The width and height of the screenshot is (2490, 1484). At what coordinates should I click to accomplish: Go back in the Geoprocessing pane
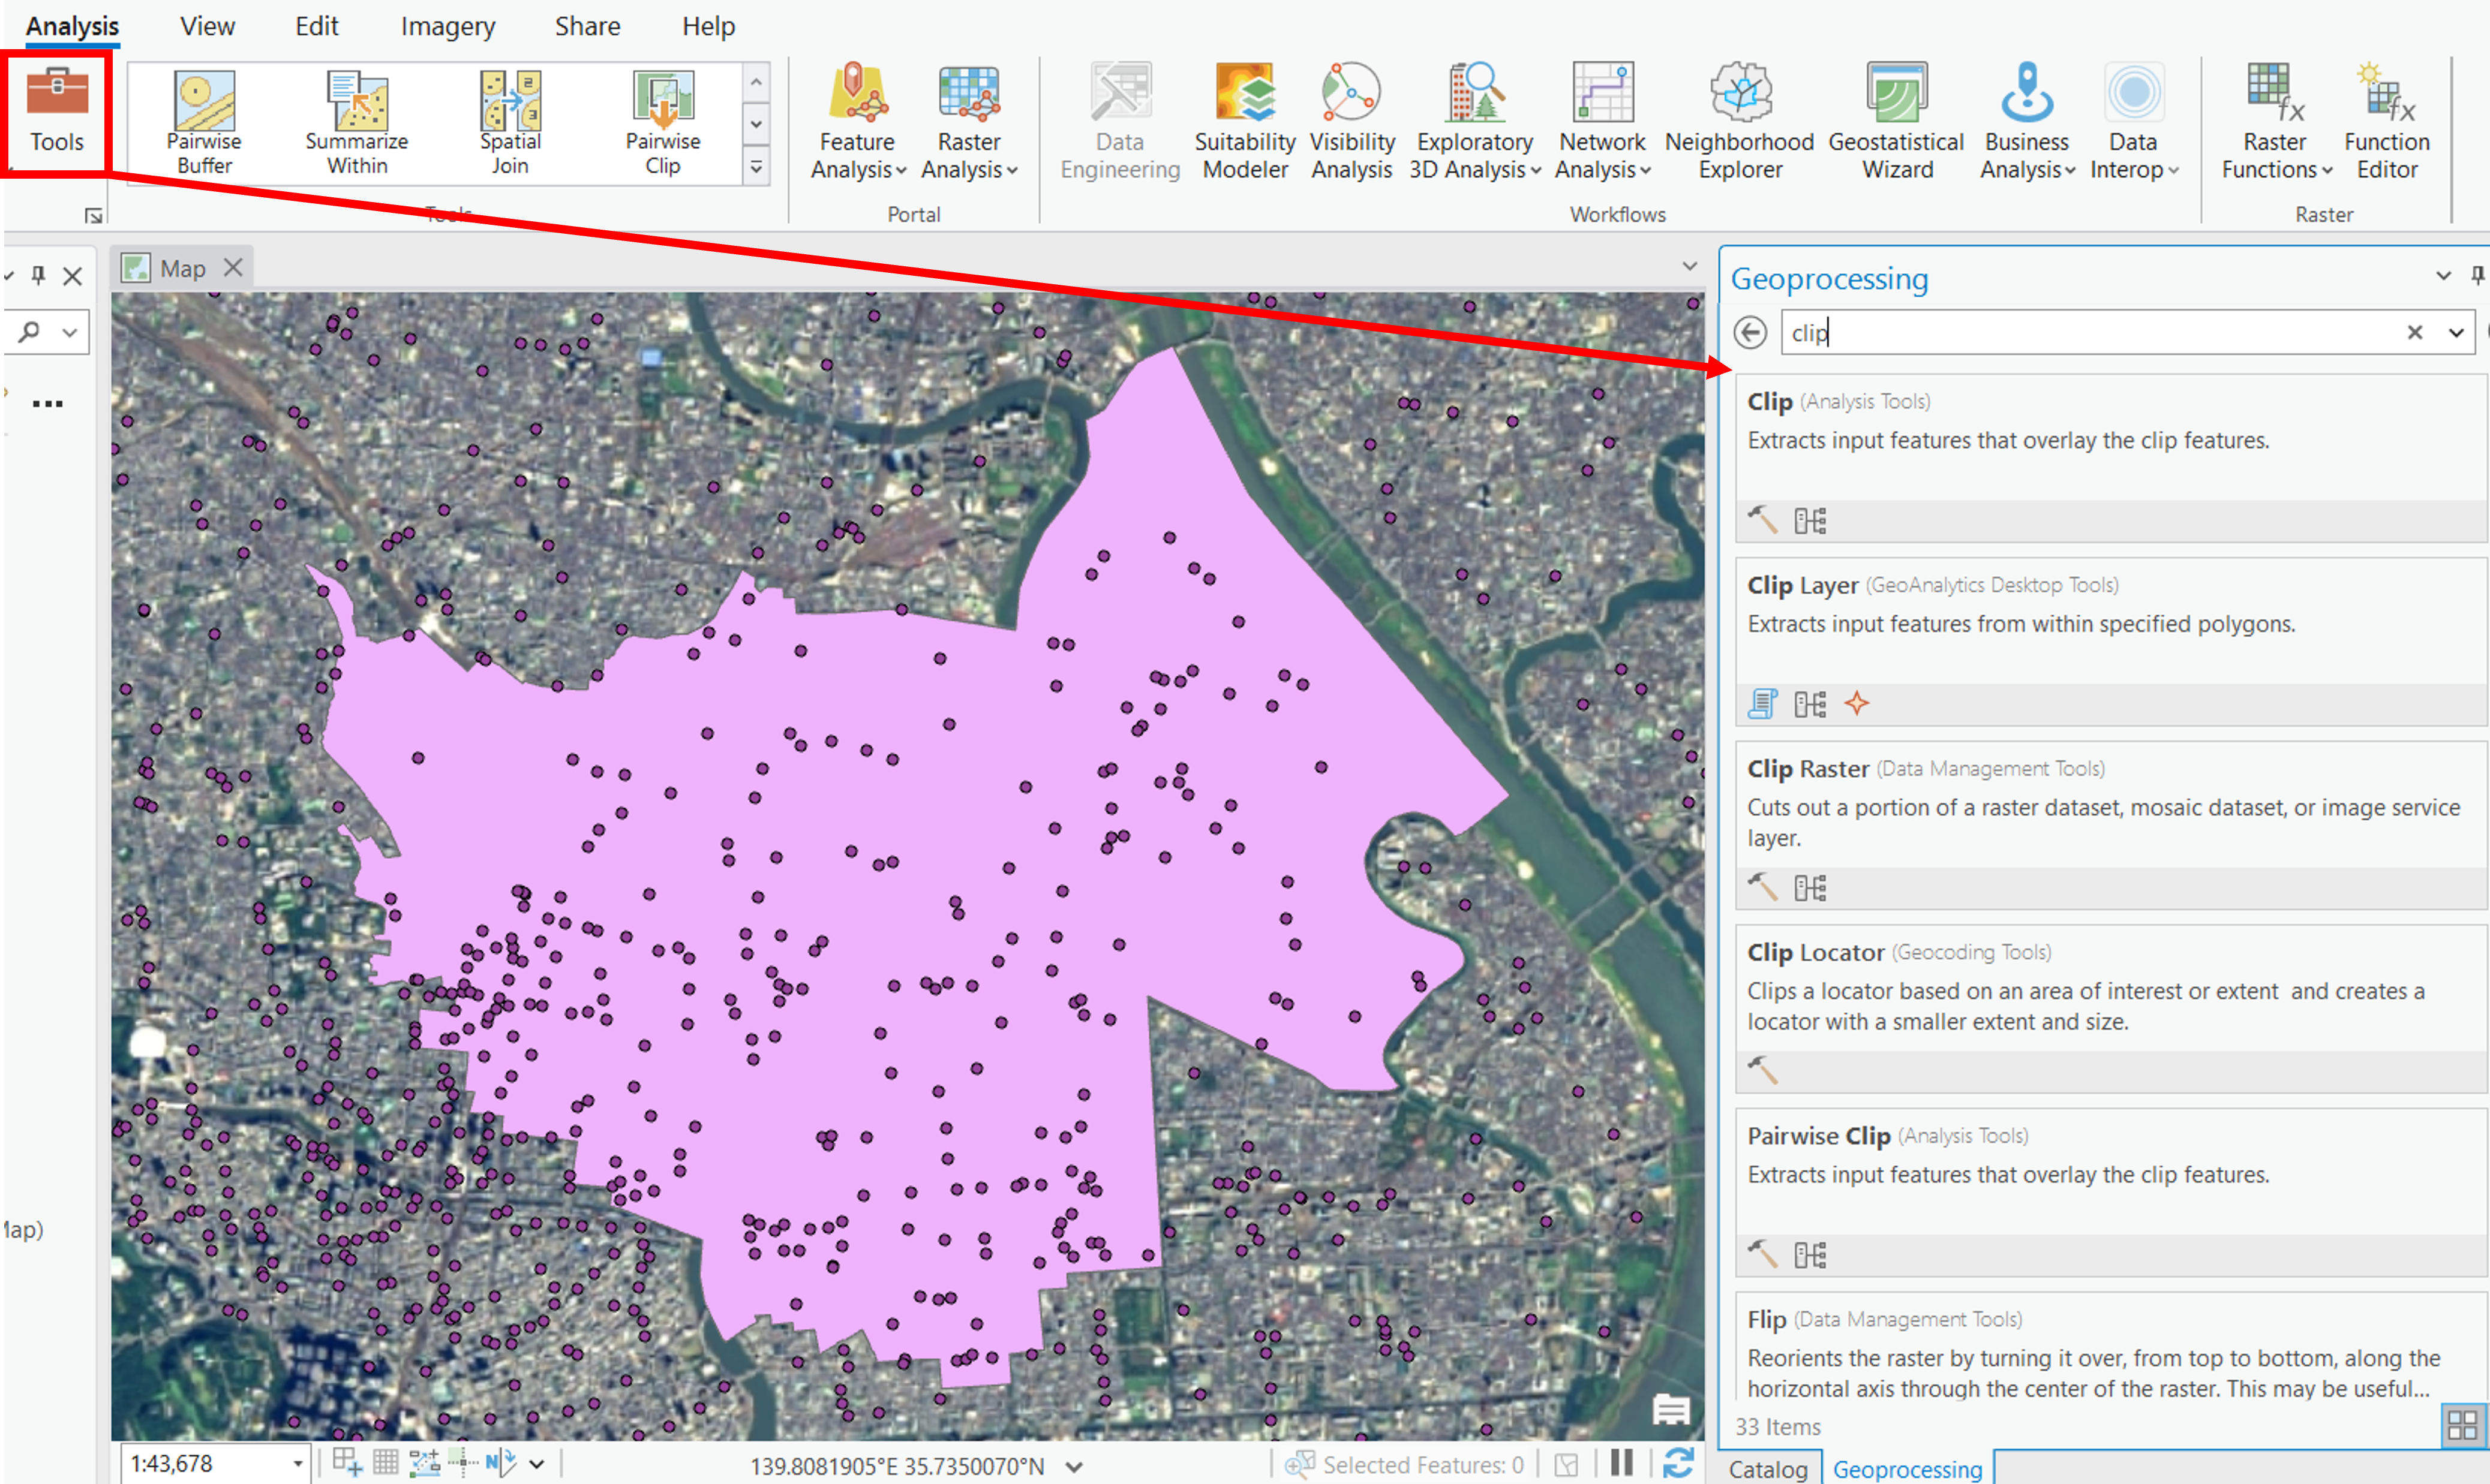tap(1750, 332)
